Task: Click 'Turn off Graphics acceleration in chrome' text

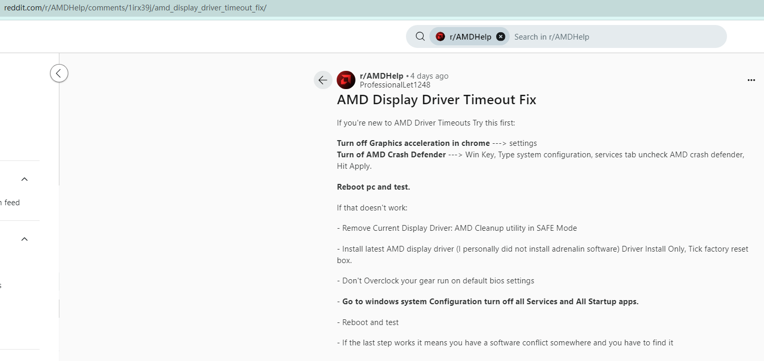Action: pos(413,143)
